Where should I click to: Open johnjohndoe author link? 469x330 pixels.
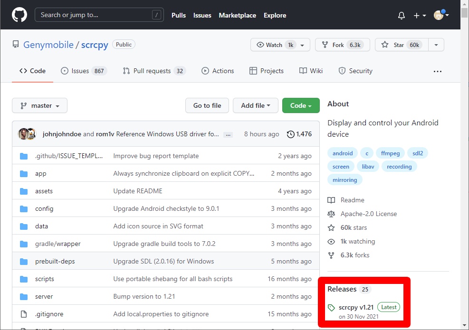tap(62, 134)
